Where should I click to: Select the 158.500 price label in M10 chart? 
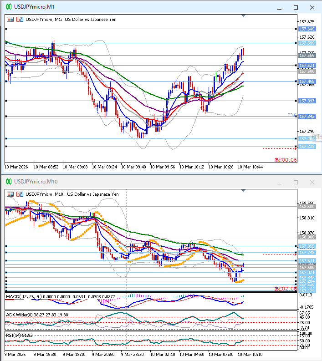click(x=307, y=206)
